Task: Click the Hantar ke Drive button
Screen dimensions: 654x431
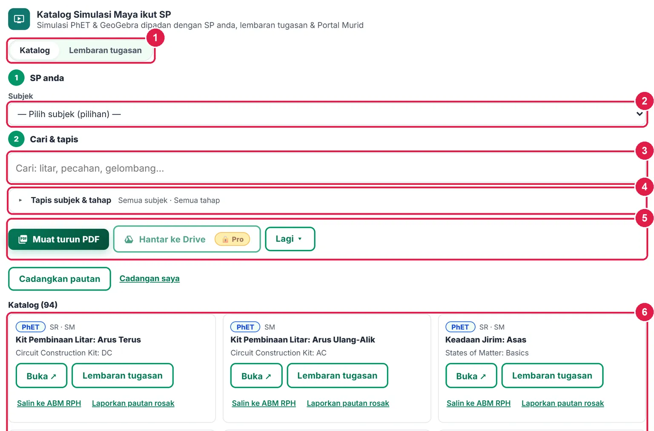Action: click(x=187, y=239)
